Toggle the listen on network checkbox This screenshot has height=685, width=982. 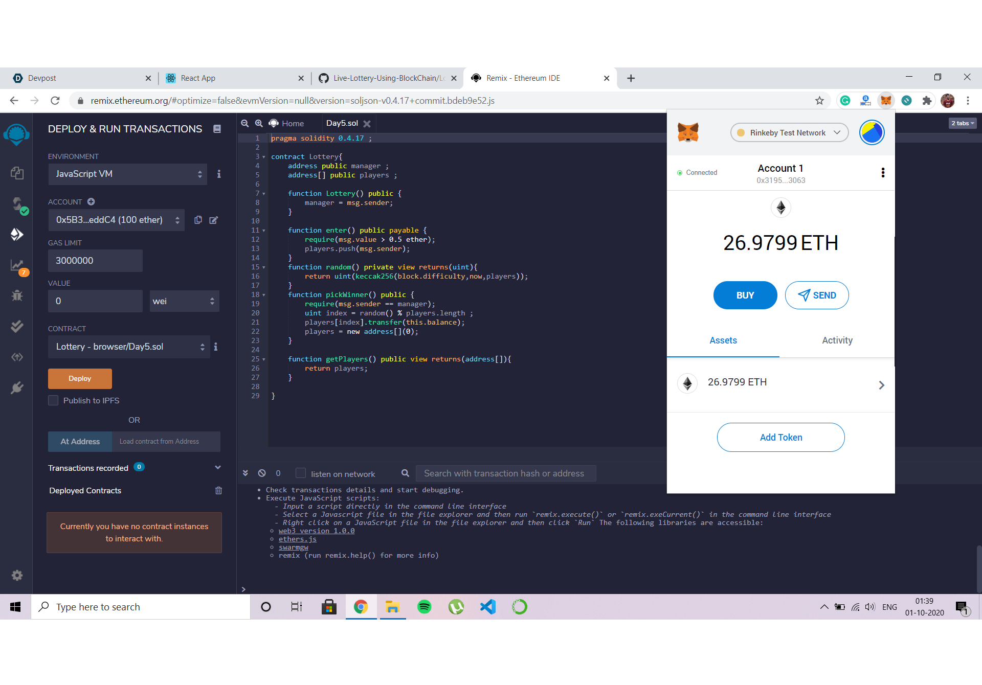click(x=301, y=473)
